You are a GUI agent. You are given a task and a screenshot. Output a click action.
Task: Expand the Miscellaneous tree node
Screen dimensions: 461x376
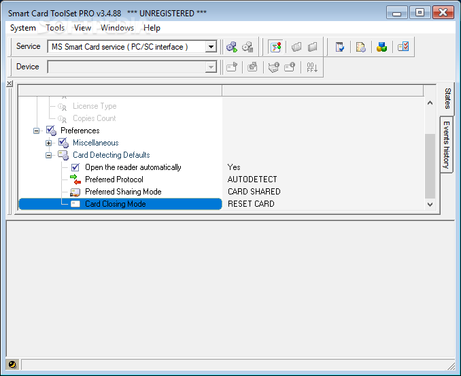(48, 143)
